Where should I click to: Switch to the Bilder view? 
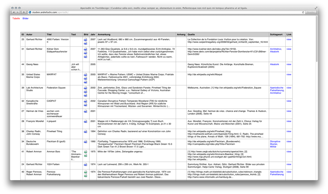point(25,19)
